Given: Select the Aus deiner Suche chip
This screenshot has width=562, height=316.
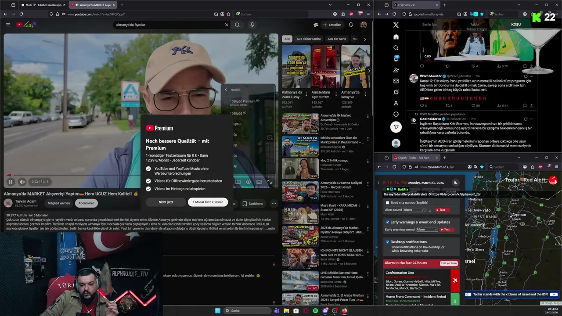Looking at the screenshot, I should coord(309,39).
